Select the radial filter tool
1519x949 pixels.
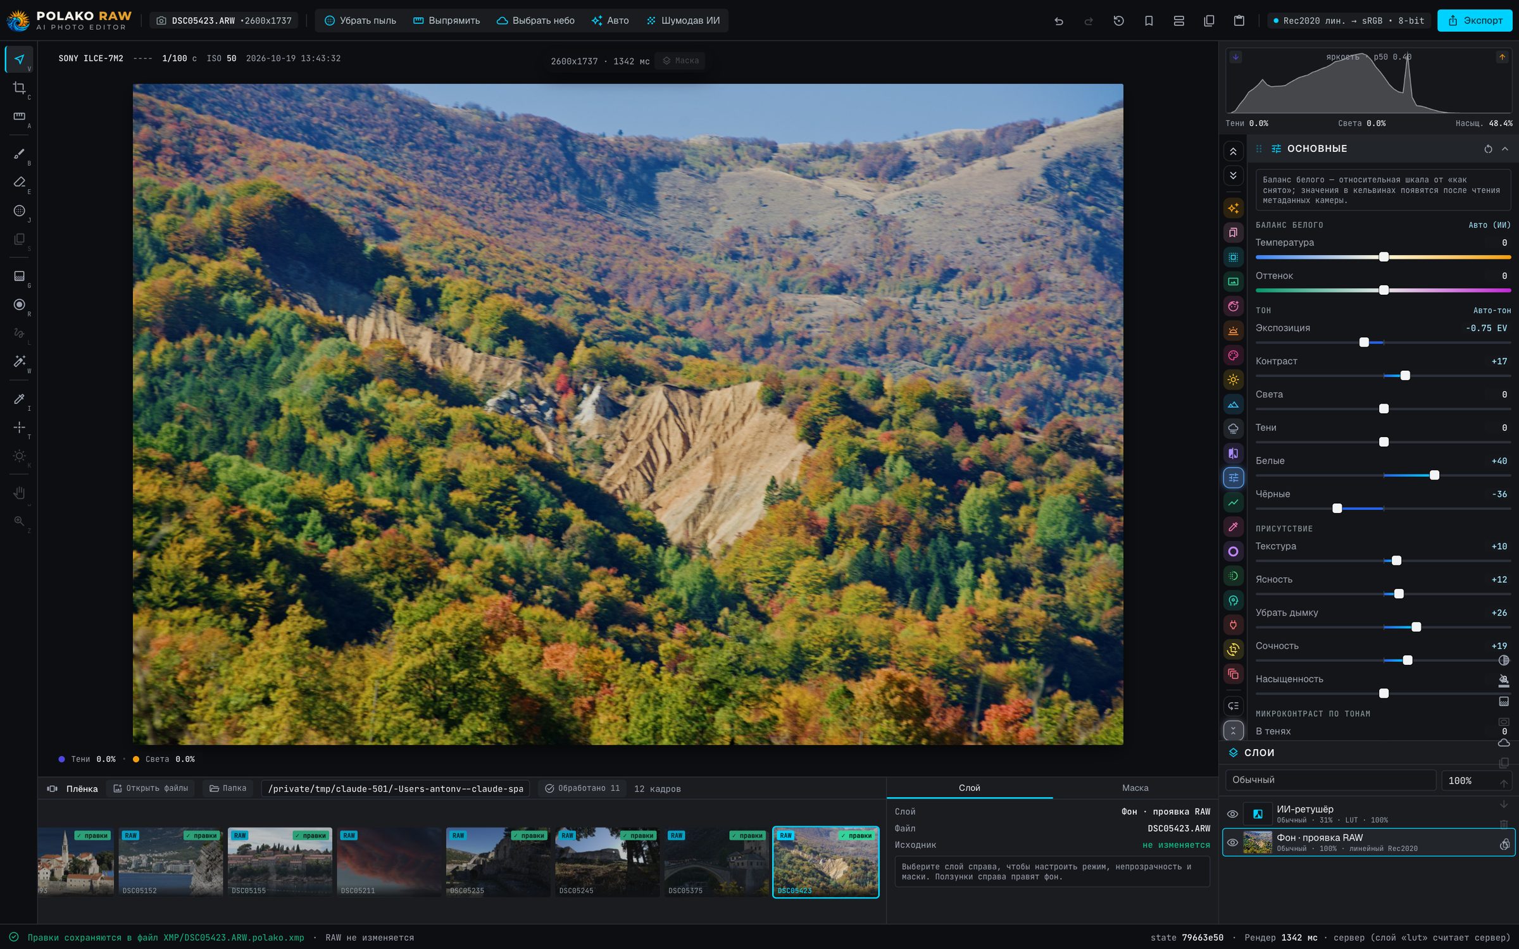(20, 305)
